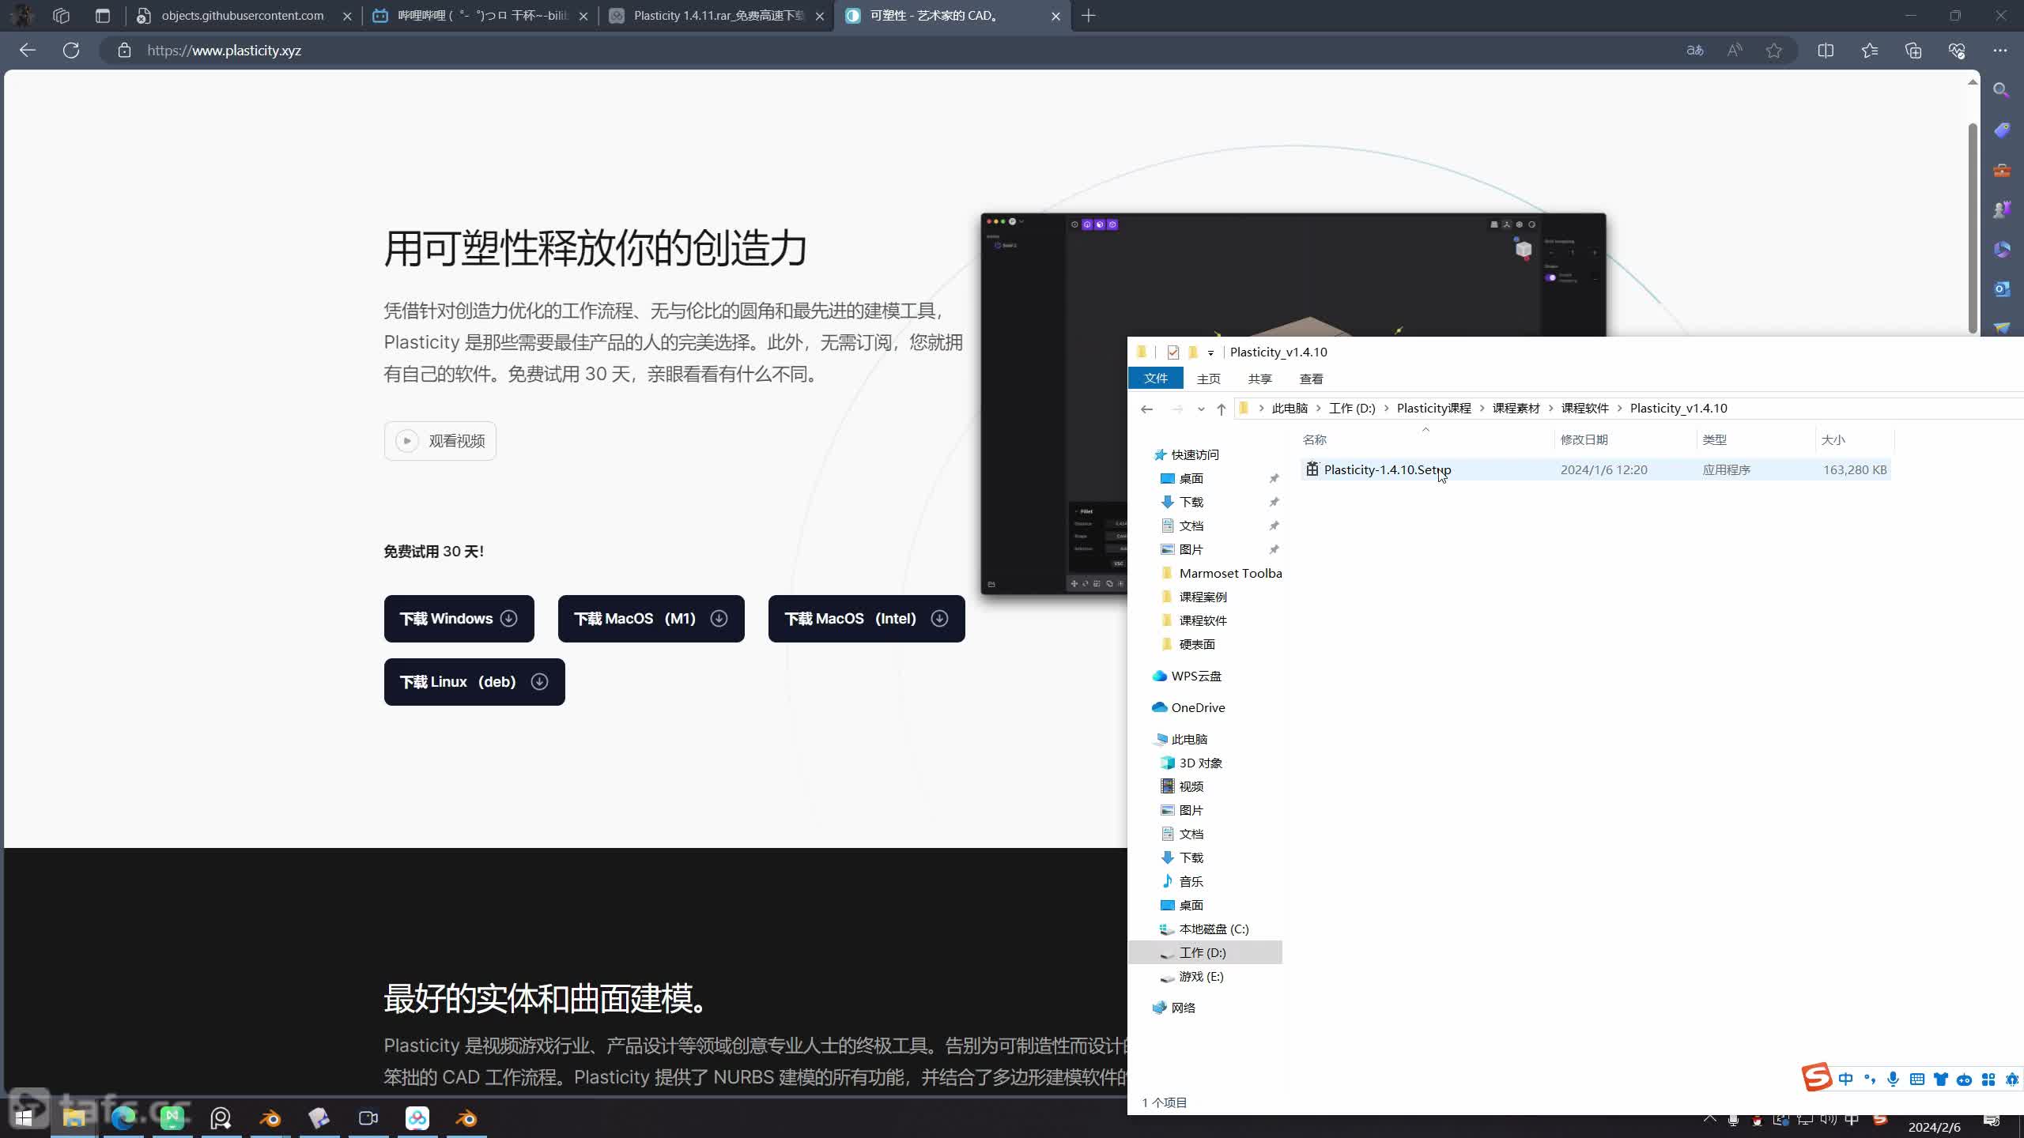Open a new browser tab

1089,16
